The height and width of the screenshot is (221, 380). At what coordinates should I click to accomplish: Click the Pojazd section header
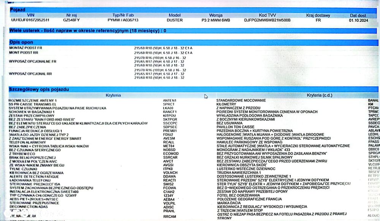[193, 10]
